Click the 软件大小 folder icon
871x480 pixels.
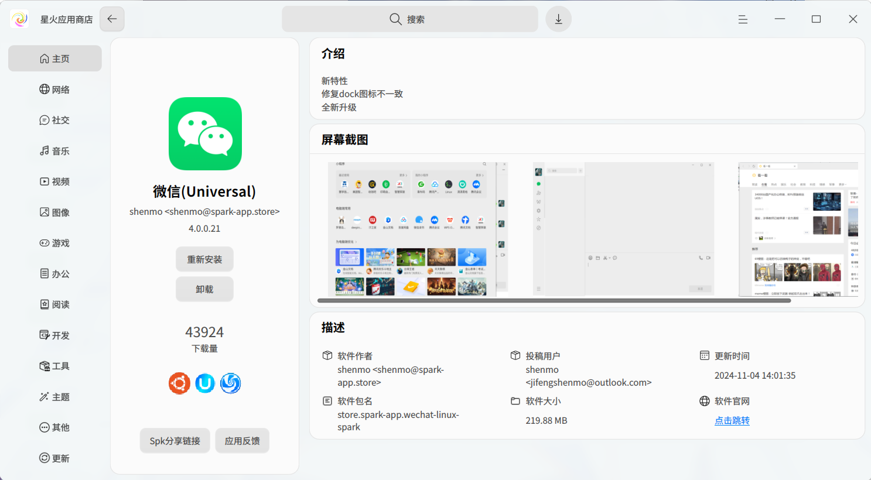tap(515, 401)
